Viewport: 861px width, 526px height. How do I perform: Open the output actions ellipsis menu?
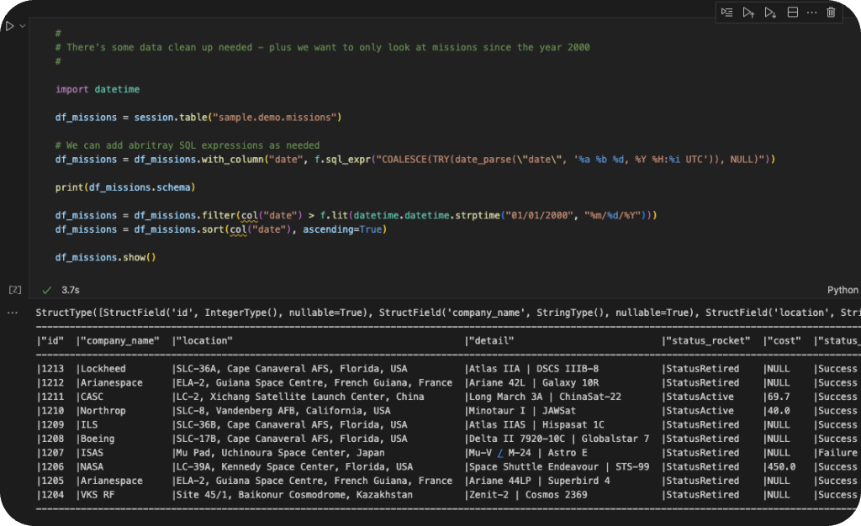tap(12, 313)
